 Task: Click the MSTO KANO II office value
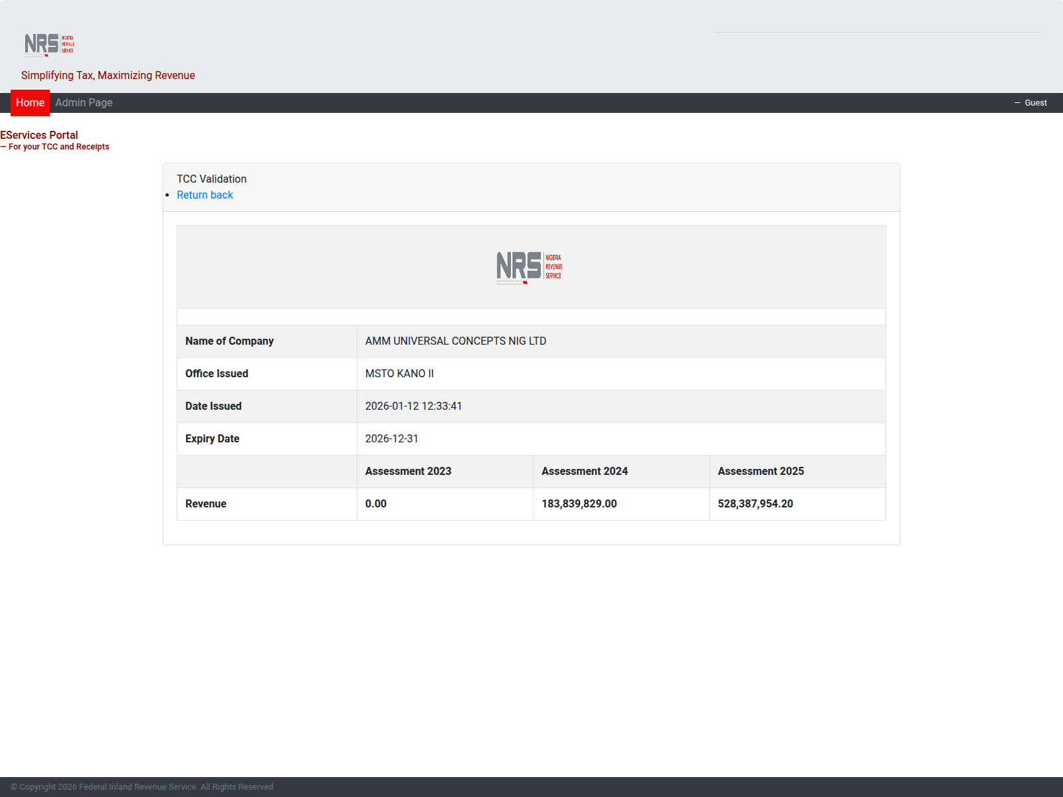[399, 374]
